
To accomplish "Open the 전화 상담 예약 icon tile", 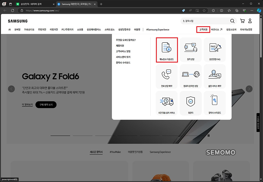I will [167, 77].
